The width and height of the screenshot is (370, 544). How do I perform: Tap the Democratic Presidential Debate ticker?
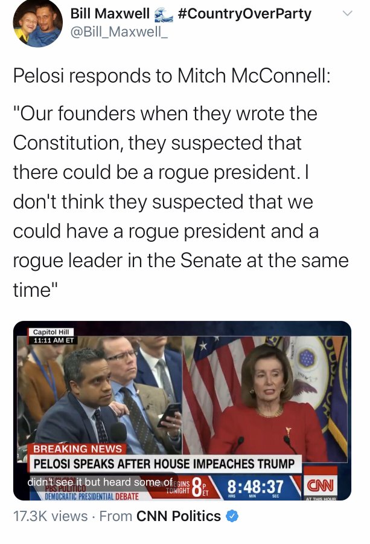(x=92, y=496)
